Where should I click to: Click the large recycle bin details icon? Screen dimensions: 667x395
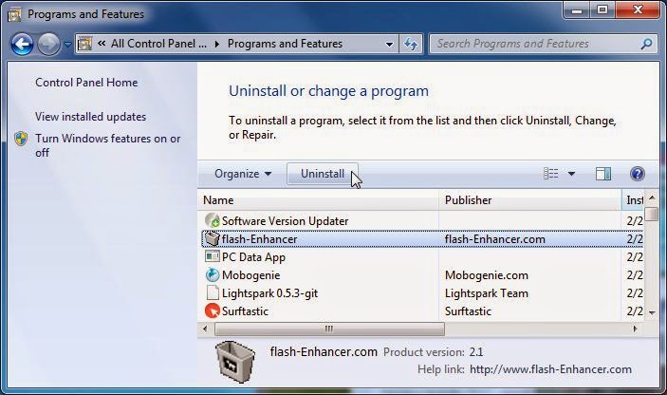coord(235,363)
